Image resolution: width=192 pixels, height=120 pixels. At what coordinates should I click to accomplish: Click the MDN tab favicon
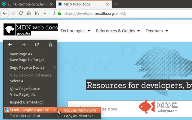point(60,4)
